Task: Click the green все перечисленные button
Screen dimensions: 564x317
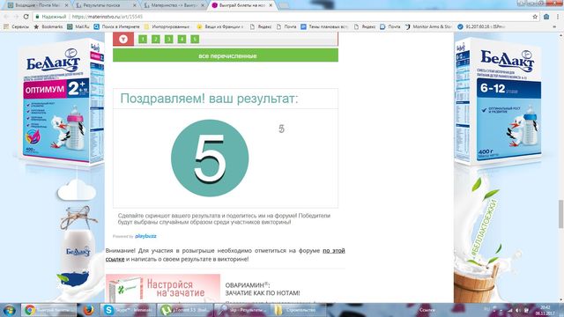Action: point(226,55)
